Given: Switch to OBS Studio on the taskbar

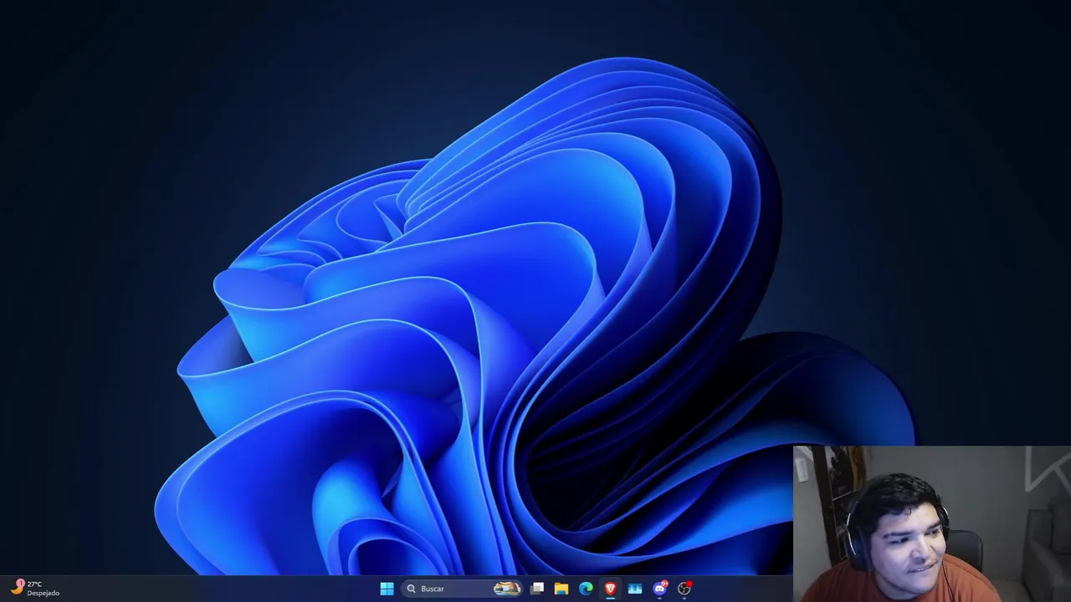Looking at the screenshot, I should click(684, 589).
